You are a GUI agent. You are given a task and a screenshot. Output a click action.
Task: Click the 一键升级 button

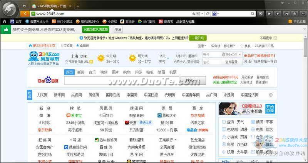(198, 38)
